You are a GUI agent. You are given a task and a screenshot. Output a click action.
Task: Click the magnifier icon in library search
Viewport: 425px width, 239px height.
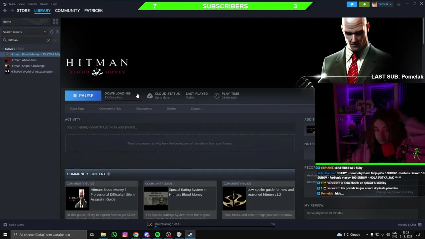[5, 40]
